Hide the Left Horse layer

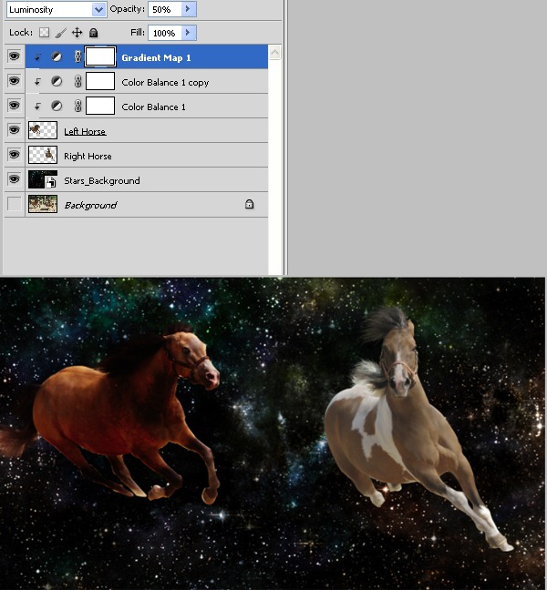click(15, 130)
